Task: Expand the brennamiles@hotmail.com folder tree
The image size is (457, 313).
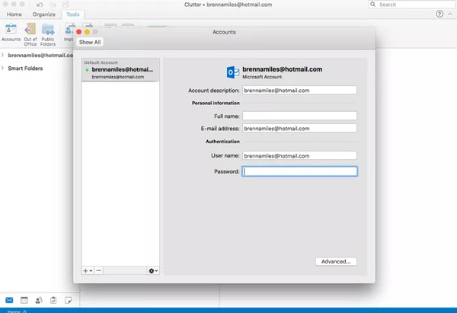Action: coord(2,55)
